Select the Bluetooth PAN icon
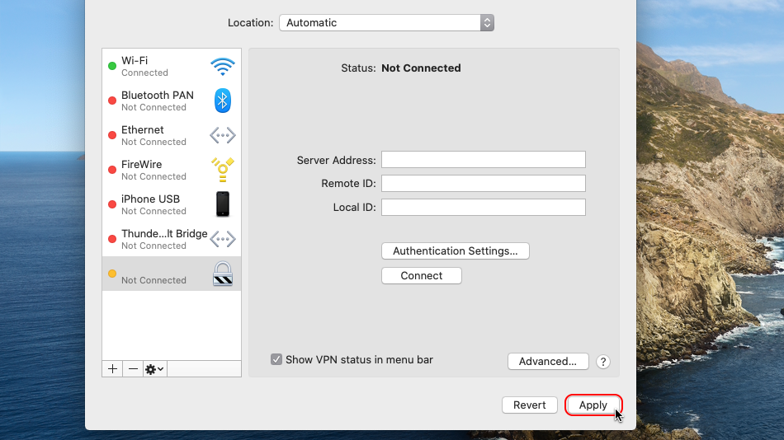The width and height of the screenshot is (784, 440). 222,101
